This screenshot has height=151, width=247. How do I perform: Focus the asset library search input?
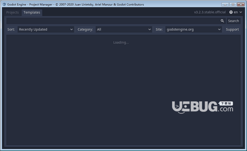tap(116, 21)
